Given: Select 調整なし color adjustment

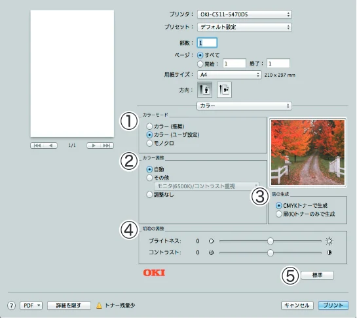Looking at the screenshot, I should tap(149, 195).
